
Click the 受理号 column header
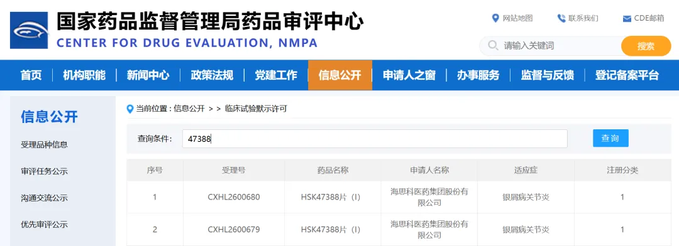coord(234,170)
